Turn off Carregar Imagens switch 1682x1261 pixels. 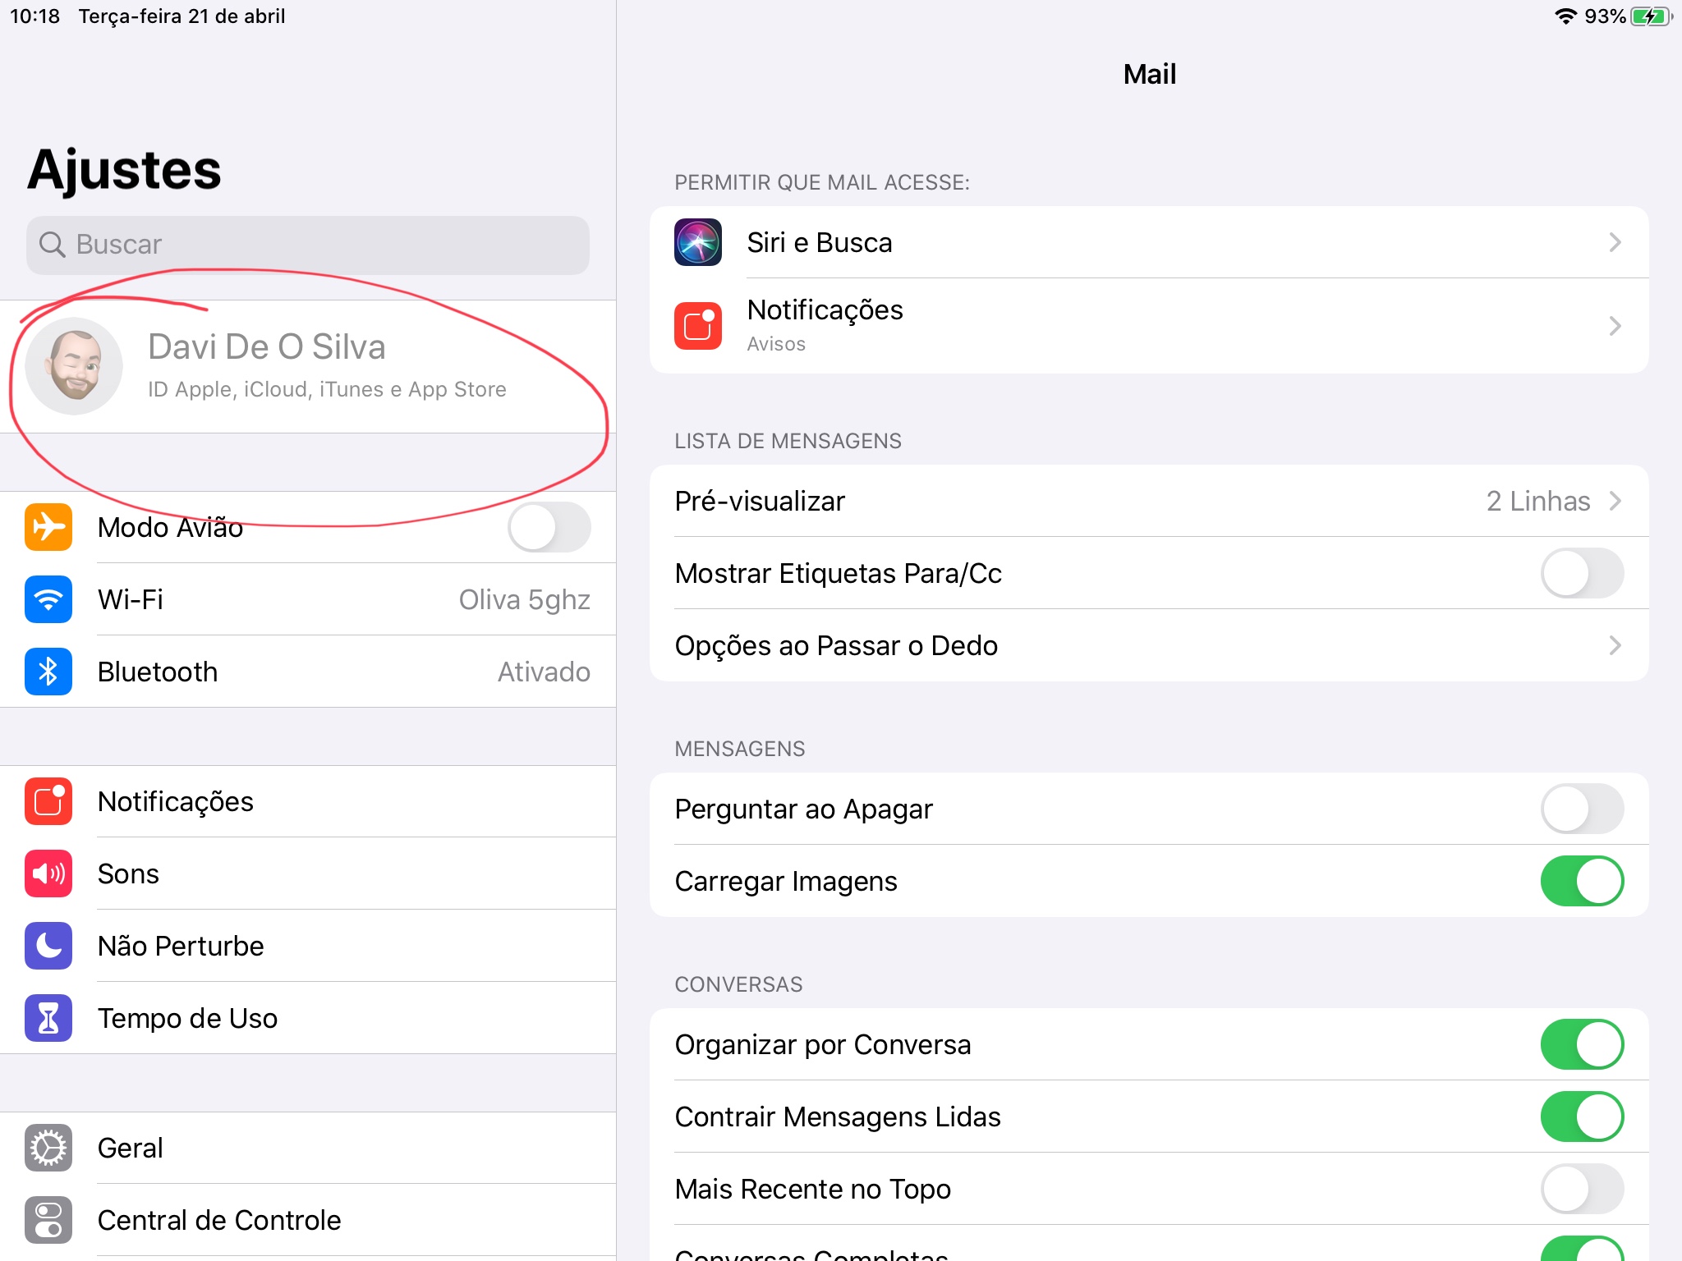(x=1582, y=881)
